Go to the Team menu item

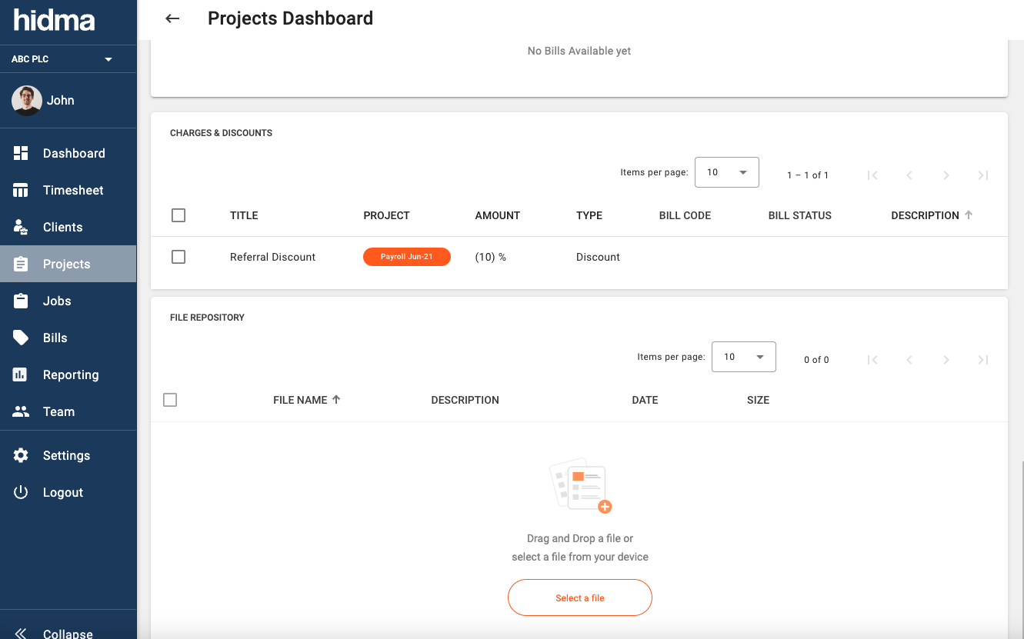(x=58, y=411)
